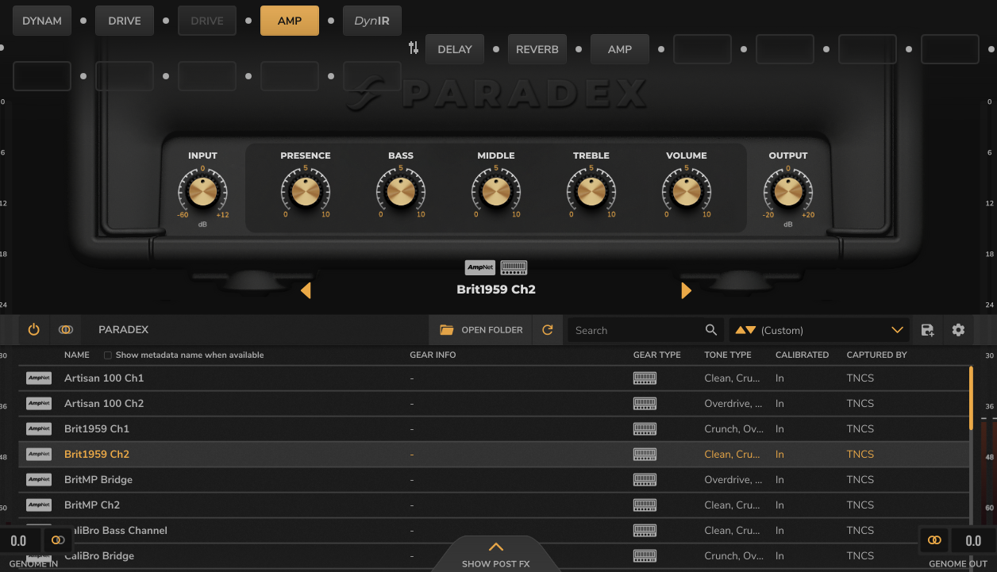Image resolution: width=997 pixels, height=572 pixels.
Task: Click the save preset icon
Action: (x=927, y=330)
